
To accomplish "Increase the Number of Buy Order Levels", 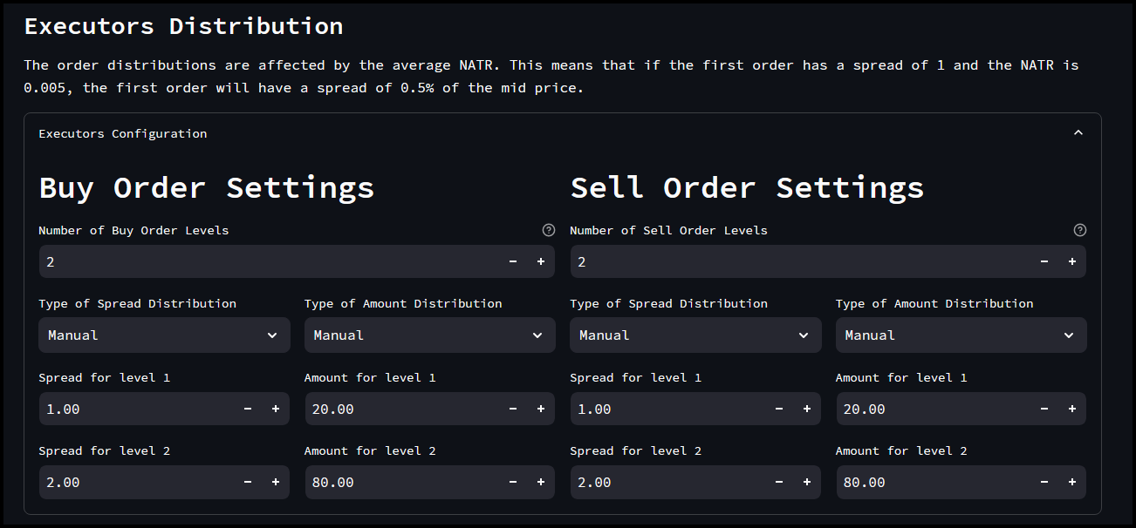I will tap(540, 261).
